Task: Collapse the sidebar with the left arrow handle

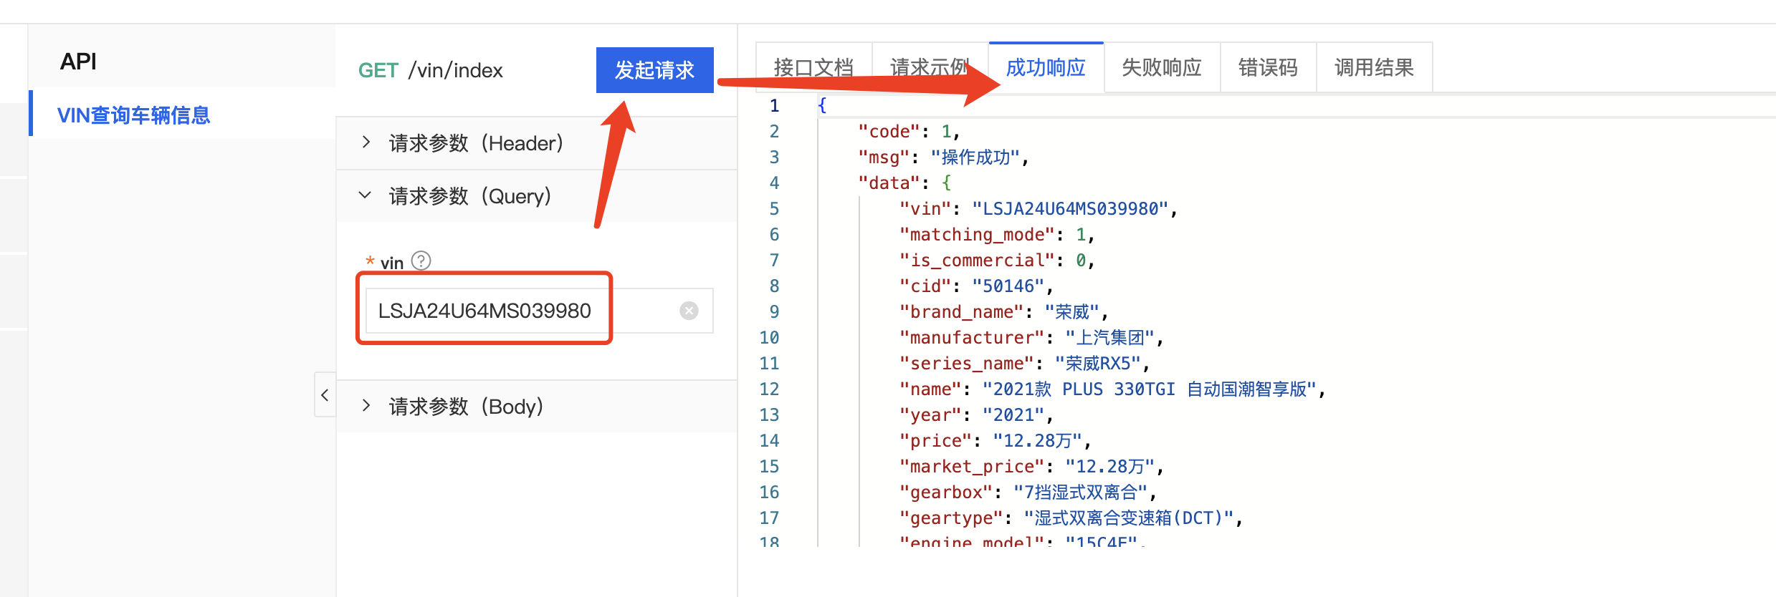Action: click(325, 394)
